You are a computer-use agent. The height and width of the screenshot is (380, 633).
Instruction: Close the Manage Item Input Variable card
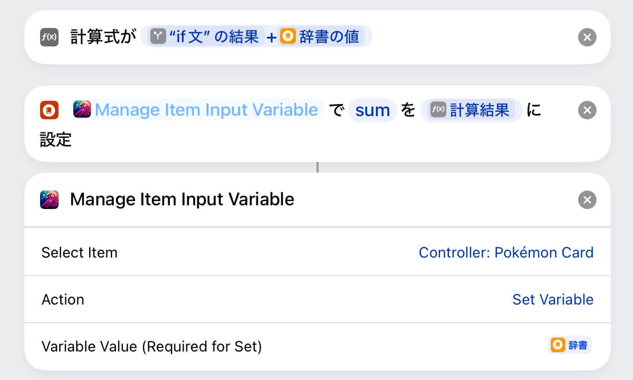pos(587,200)
